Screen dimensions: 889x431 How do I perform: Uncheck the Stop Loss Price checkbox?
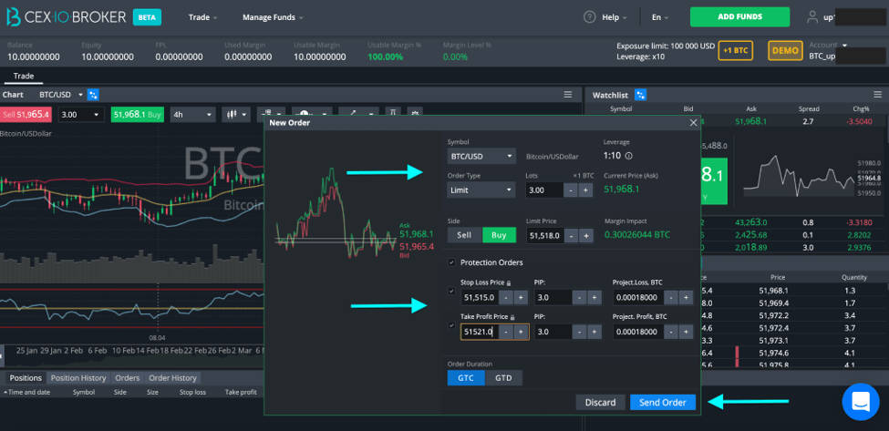pyautogui.click(x=451, y=291)
